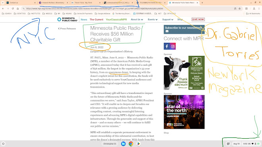The width and height of the screenshot is (262, 147).
Task: Open The Current section link
Action: [96, 19]
